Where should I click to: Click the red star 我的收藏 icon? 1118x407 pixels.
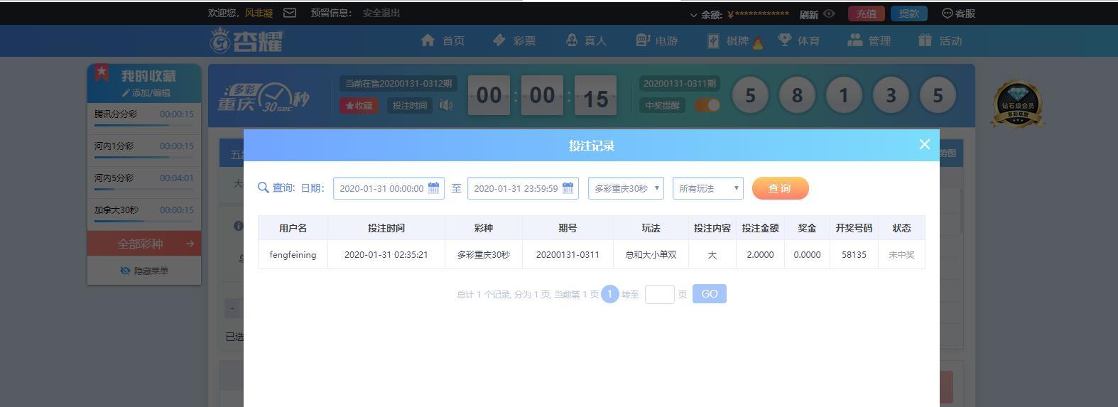coord(102,72)
